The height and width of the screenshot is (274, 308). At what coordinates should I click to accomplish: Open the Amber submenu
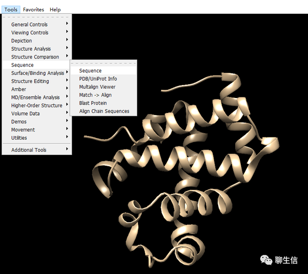37,89
